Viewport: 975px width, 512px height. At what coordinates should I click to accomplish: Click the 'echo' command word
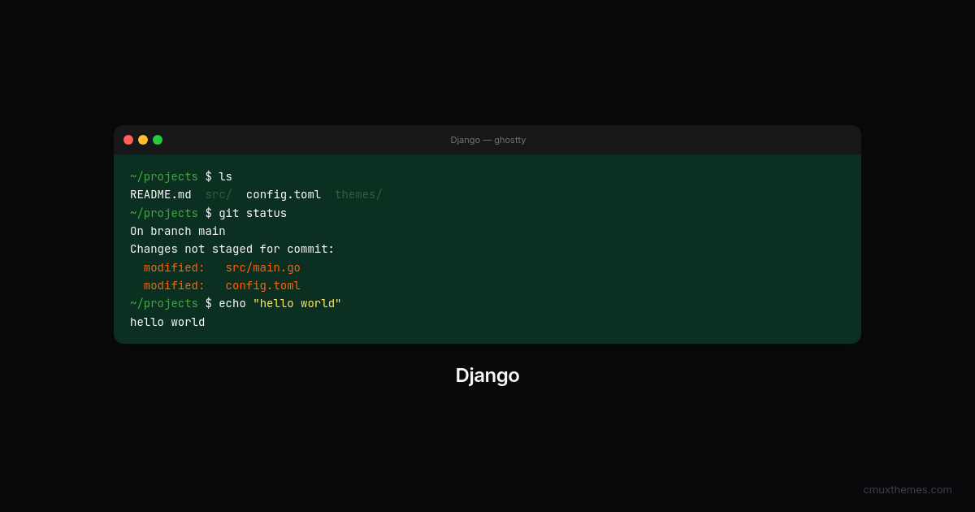(x=232, y=304)
